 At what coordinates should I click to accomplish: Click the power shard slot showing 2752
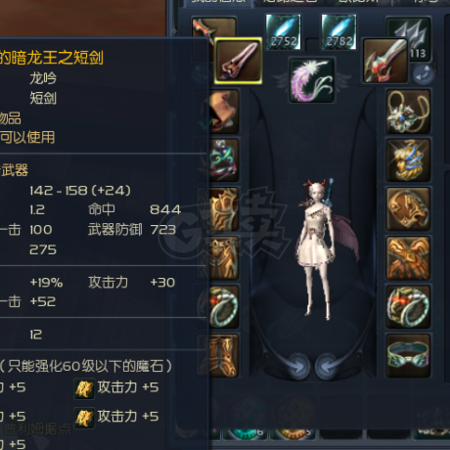tap(283, 32)
